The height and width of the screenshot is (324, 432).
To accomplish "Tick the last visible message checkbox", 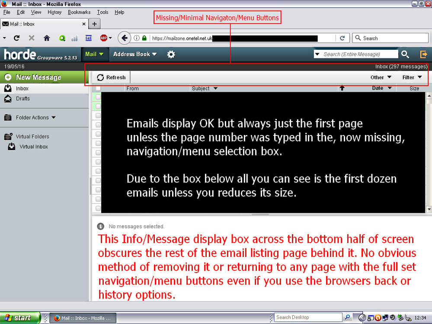I will click(x=98, y=209).
